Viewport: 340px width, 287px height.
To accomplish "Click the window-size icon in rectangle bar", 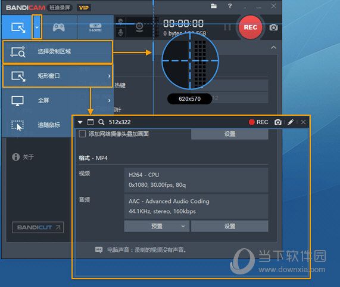I will click(x=91, y=122).
